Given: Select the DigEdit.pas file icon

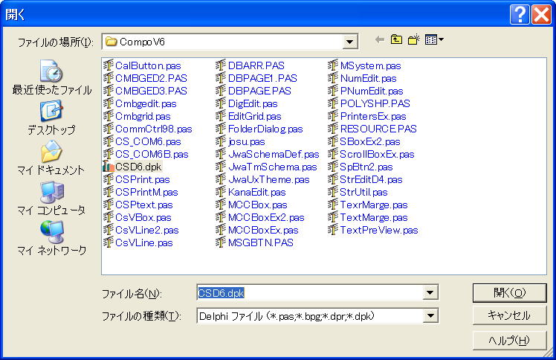Looking at the screenshot, I should coord(221,103).
